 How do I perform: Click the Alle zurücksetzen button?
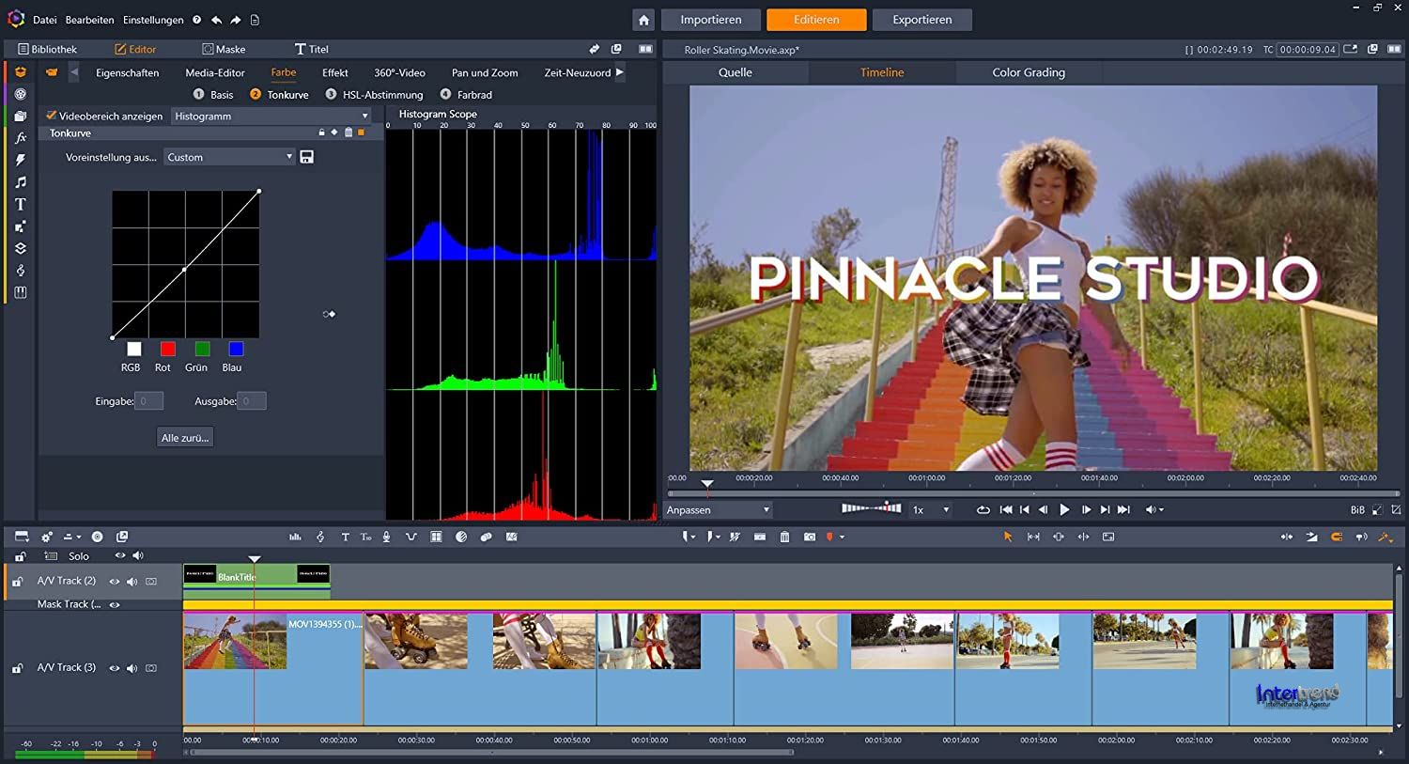coord(185,437)
